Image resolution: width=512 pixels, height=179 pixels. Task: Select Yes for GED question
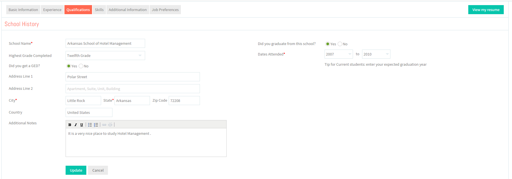[x=69, y=66]
